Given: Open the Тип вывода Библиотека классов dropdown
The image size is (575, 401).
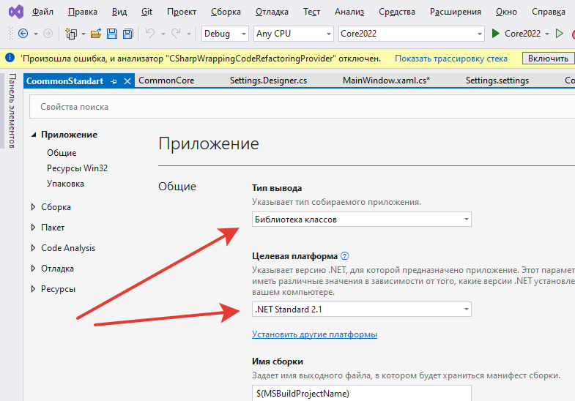Looking at the screenshot, I should [x=362, y=220].
